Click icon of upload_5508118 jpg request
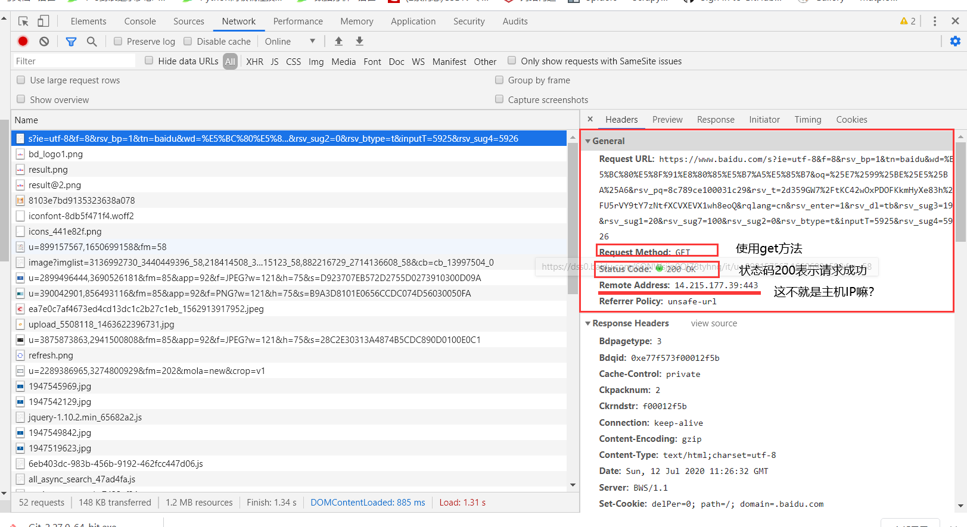Image resolution: width=967 pixels, height=527 pixels. coord(20,325)
